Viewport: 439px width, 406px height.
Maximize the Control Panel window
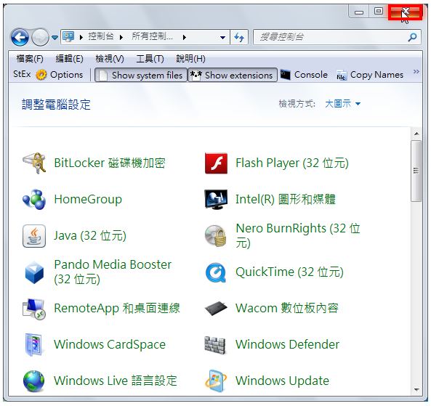[379, 11]
